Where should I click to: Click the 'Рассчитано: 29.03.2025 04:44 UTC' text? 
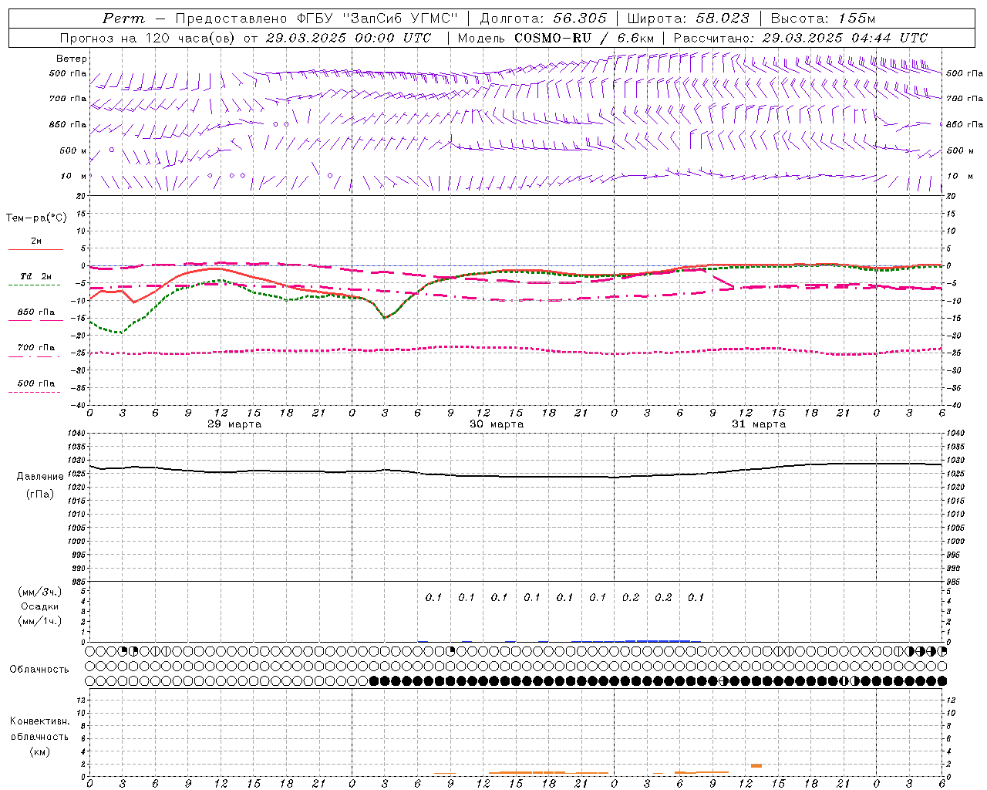point(800,38)
